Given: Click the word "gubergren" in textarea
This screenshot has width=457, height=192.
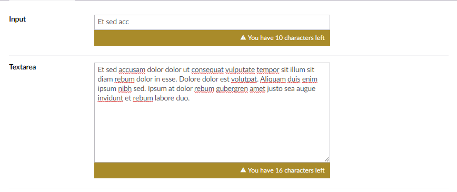Looking at the screenshot, I should 232,89.
